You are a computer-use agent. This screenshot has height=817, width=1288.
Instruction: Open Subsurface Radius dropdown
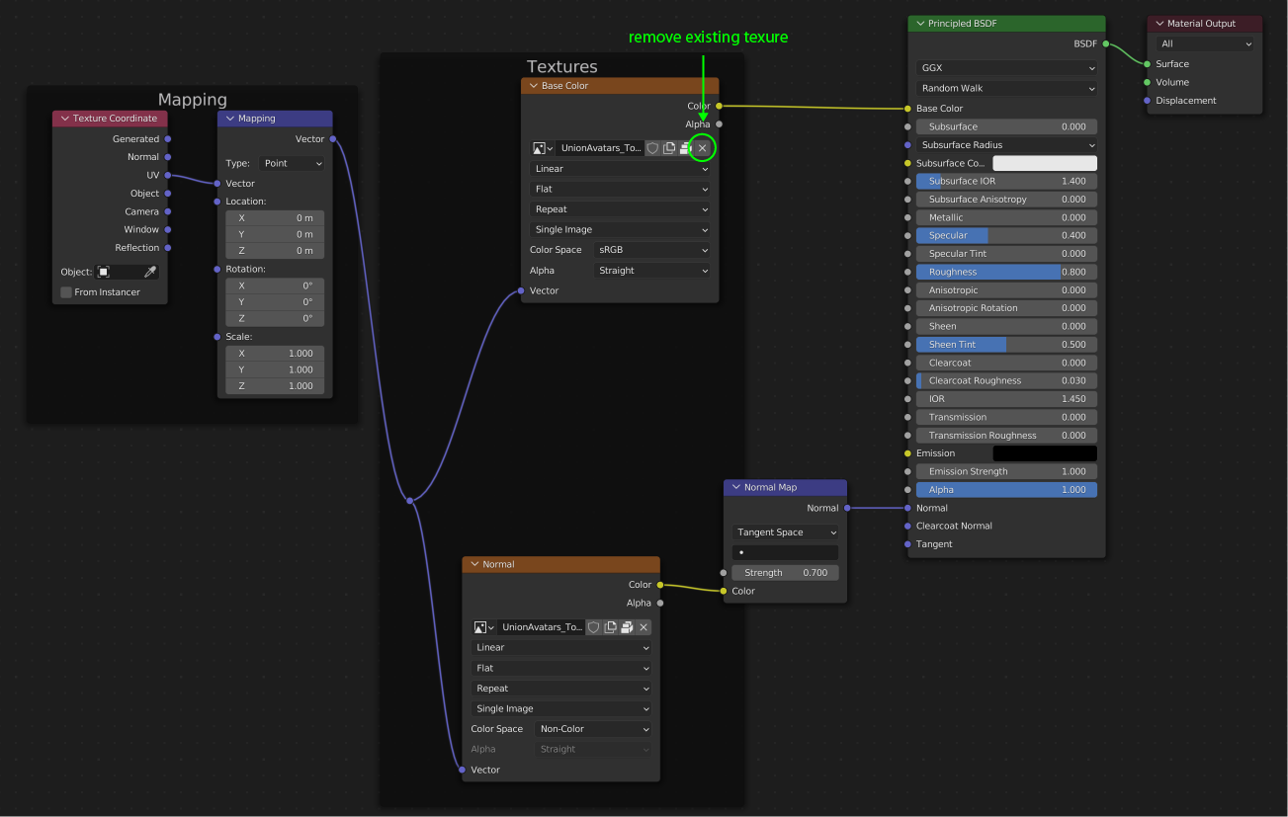coord(1006,145)
